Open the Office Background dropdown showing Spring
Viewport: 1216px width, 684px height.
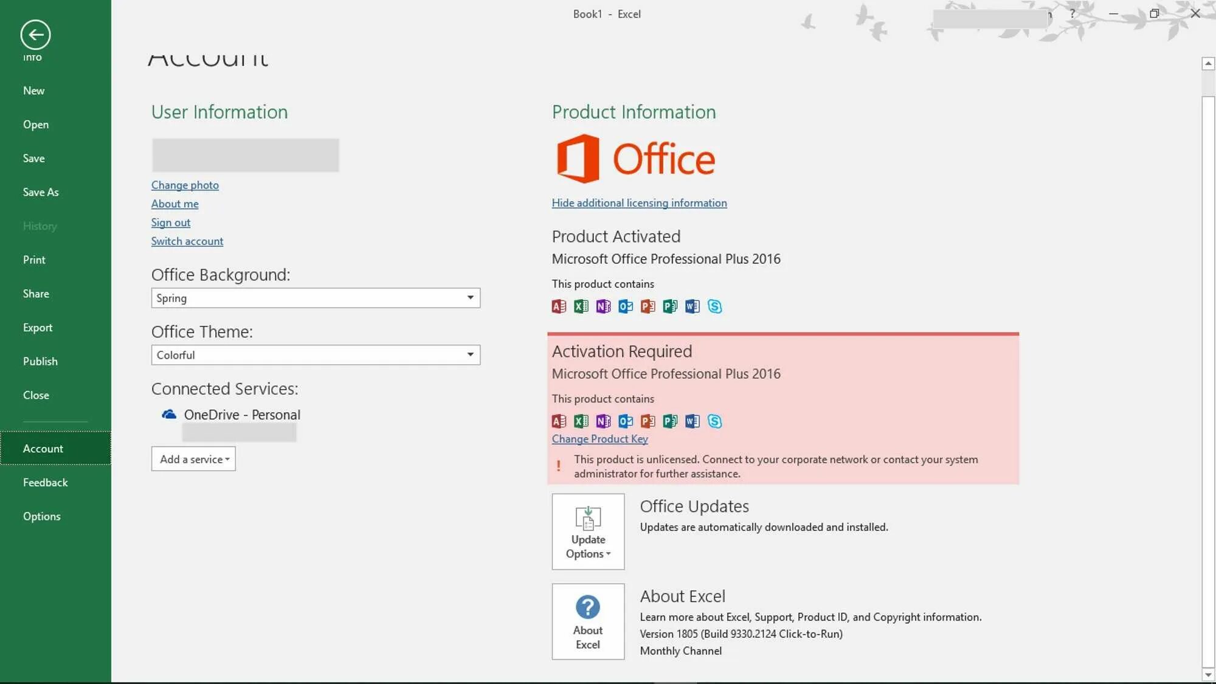(x=316, y=298)
